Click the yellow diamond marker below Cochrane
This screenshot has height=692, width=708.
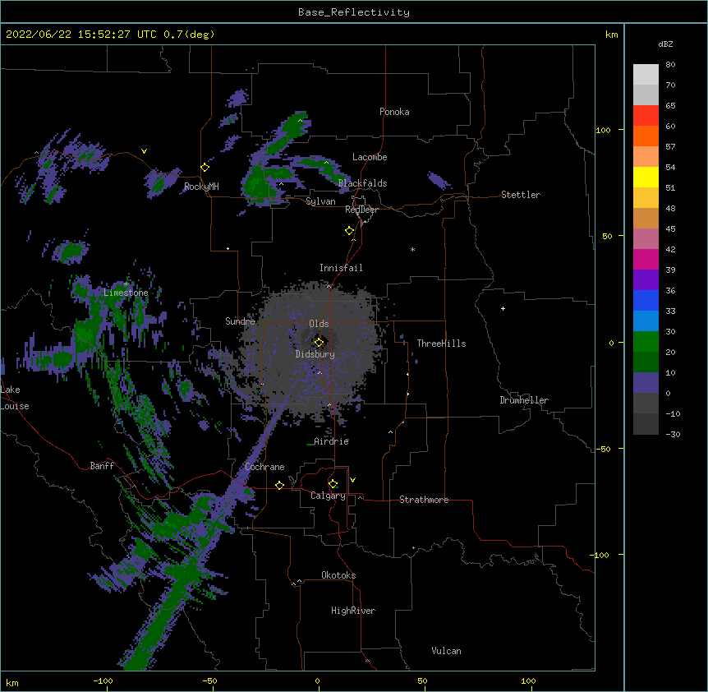tap(279, 485)
